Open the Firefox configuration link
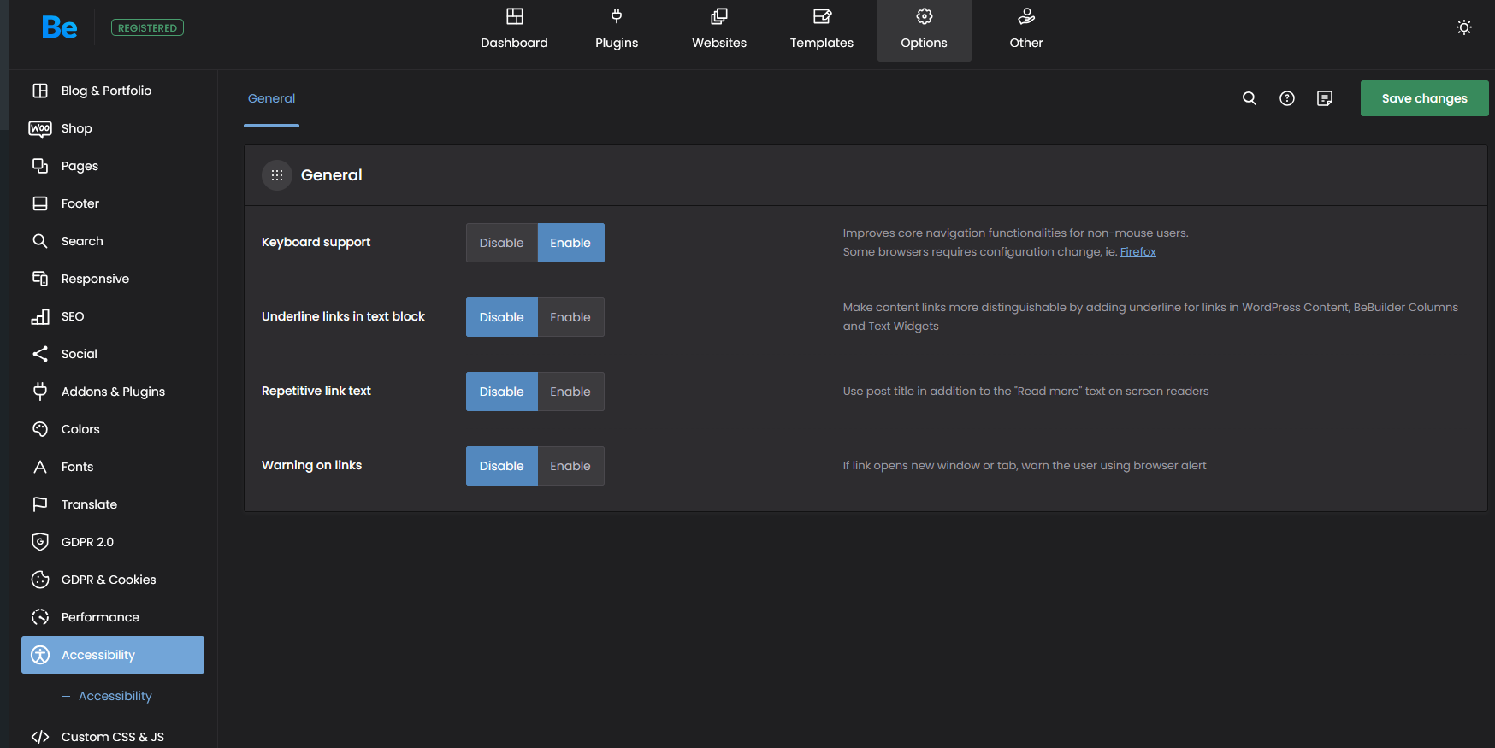Viewport: 1495px width, 748px height. [1137, 252]
